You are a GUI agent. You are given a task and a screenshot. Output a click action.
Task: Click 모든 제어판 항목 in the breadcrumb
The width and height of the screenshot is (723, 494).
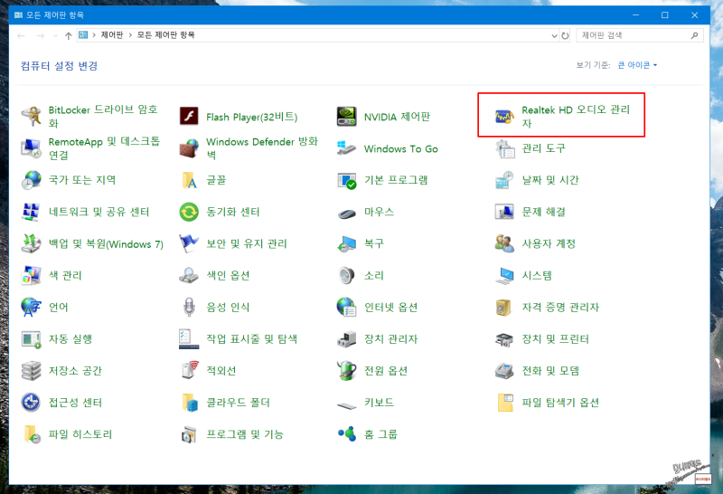[166, 35]
